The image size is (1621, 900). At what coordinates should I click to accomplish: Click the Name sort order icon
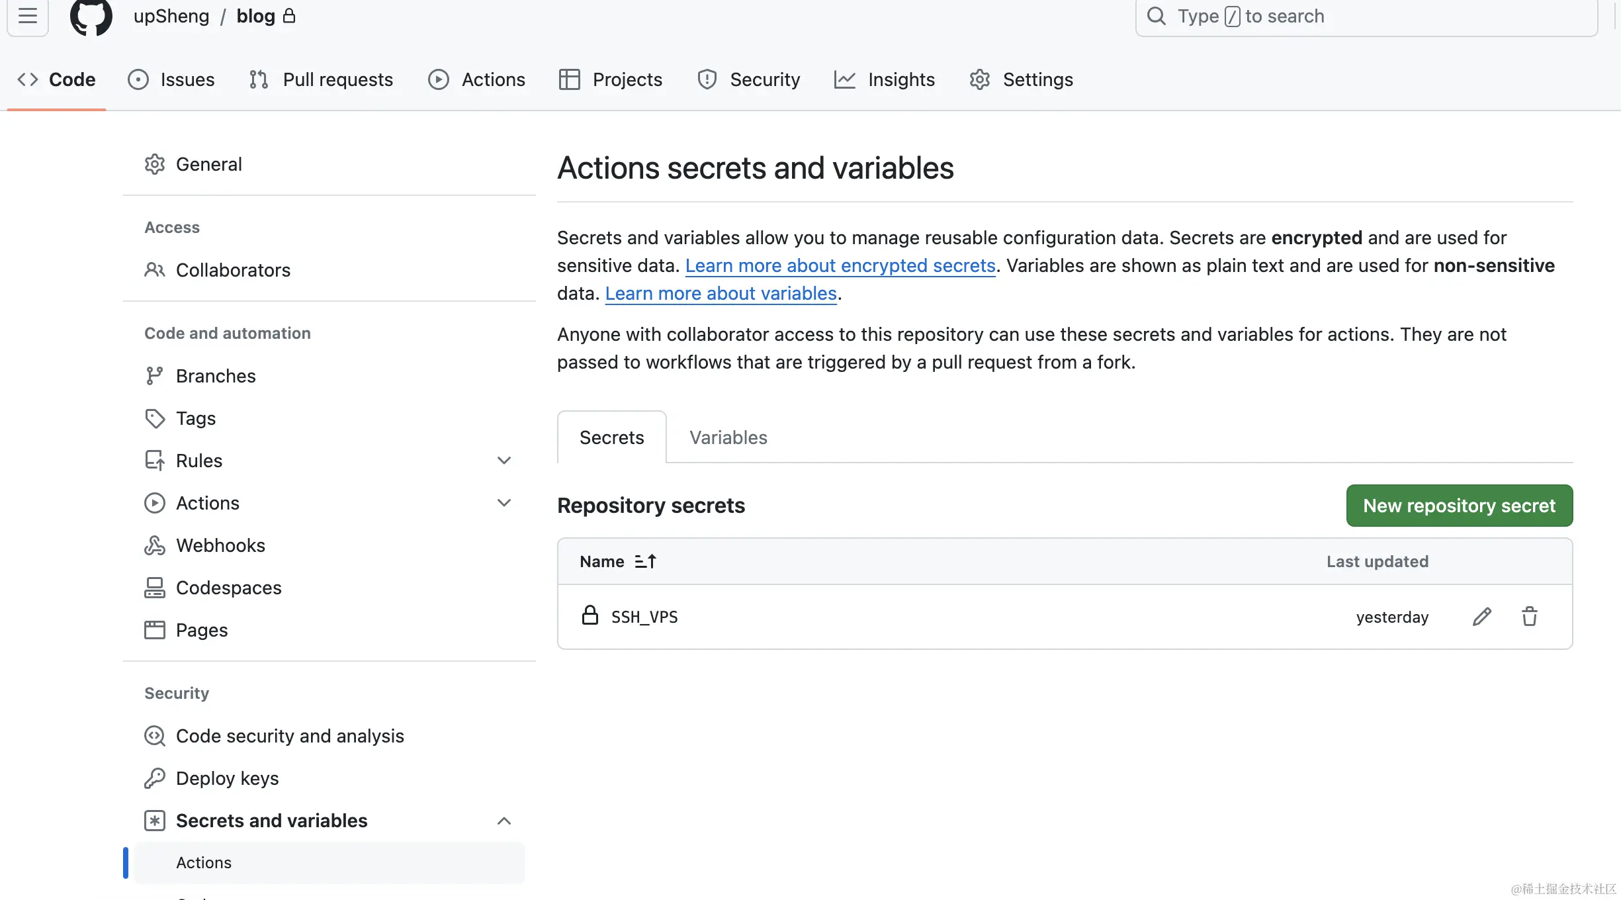[x=645, y=562]
